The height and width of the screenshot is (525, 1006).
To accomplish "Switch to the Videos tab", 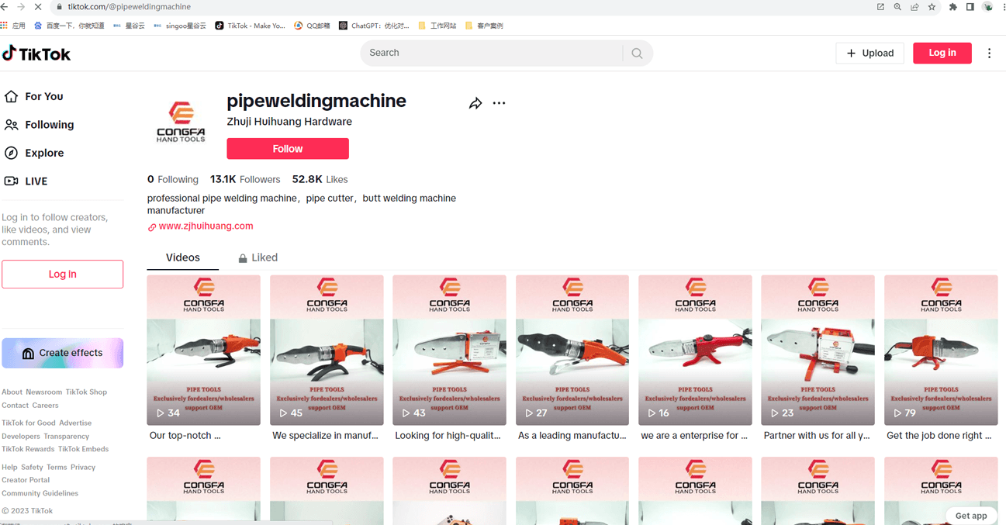I will point(182,257).
